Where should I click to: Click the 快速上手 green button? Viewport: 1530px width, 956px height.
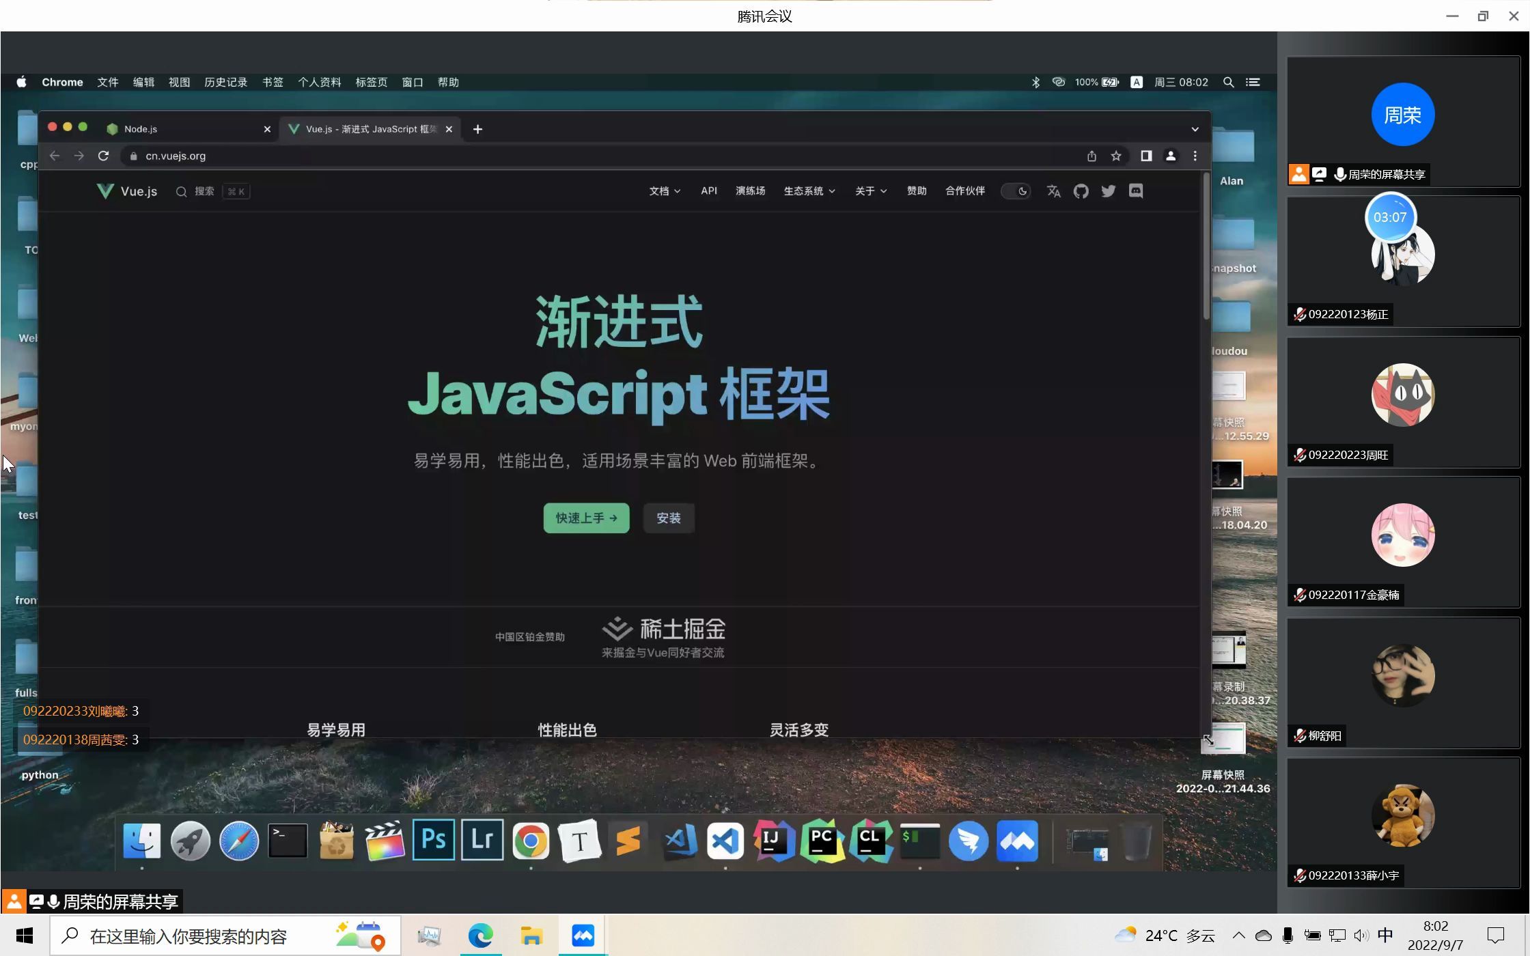(586, 518)
